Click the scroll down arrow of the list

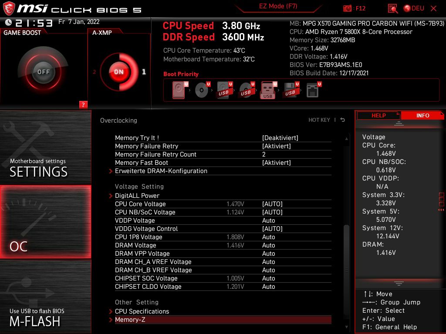point(346,327)
